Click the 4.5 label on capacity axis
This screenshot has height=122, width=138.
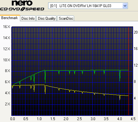(x=133, y=119)
